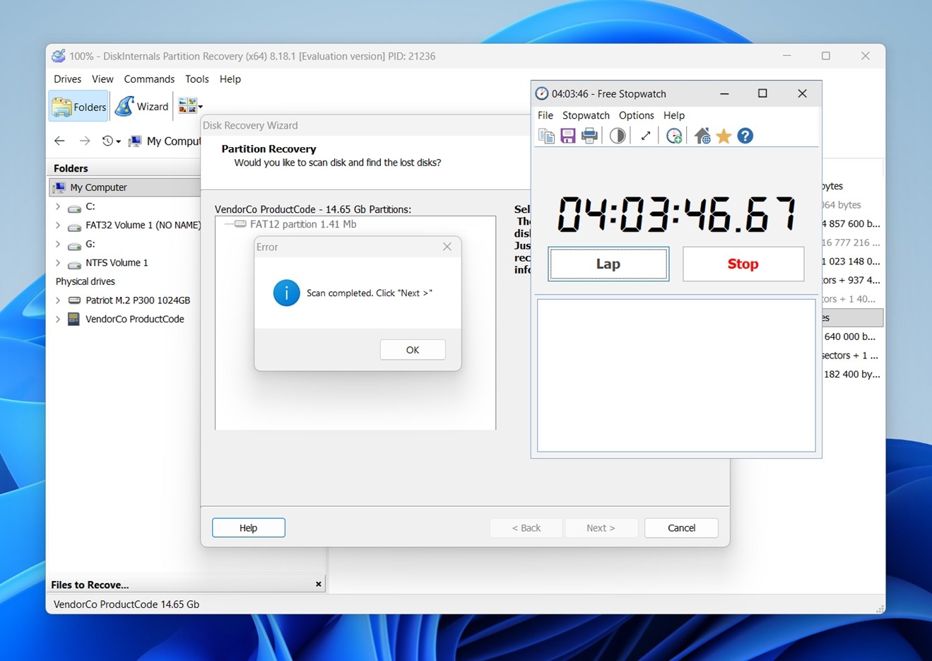Screen dimensions: 932x661
Task: Open the Commands menu
Action: [149, 79]
